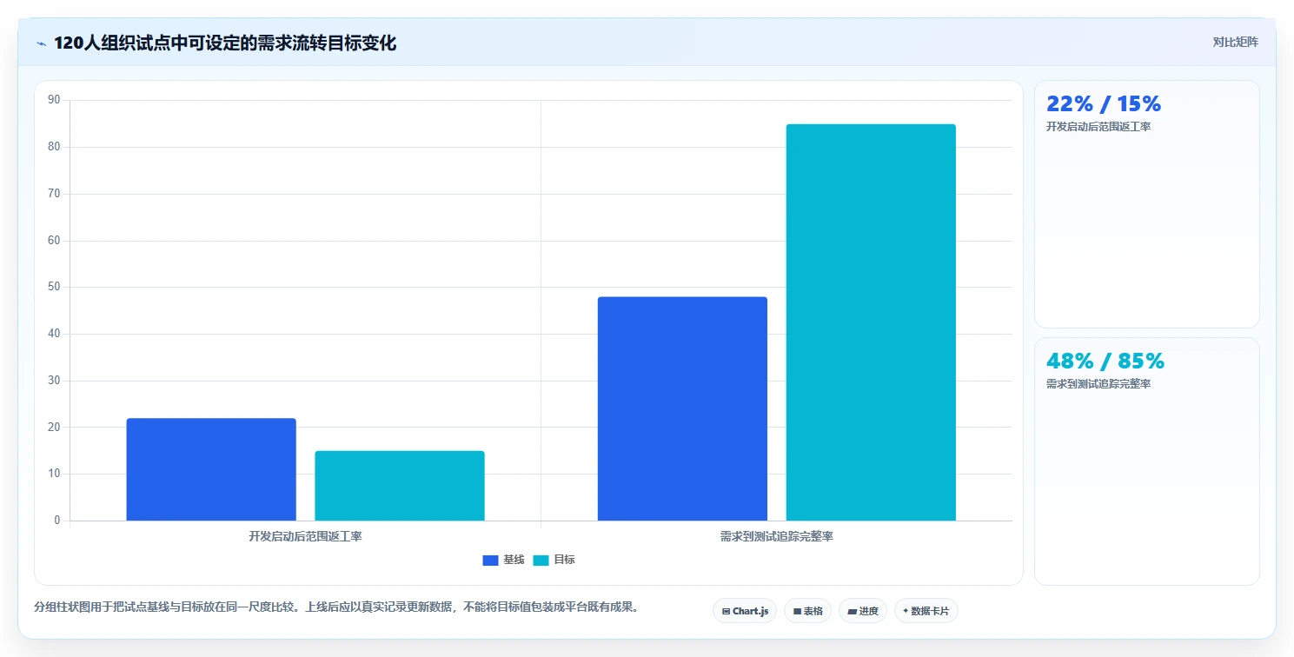Click the y-axis tick label 90
The width and height of the screenshot is (1294, 657).
[x=55, y=100]
